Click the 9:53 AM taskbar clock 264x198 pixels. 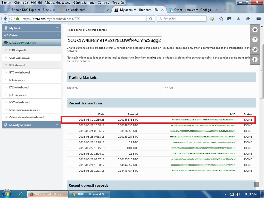[251, 194]
